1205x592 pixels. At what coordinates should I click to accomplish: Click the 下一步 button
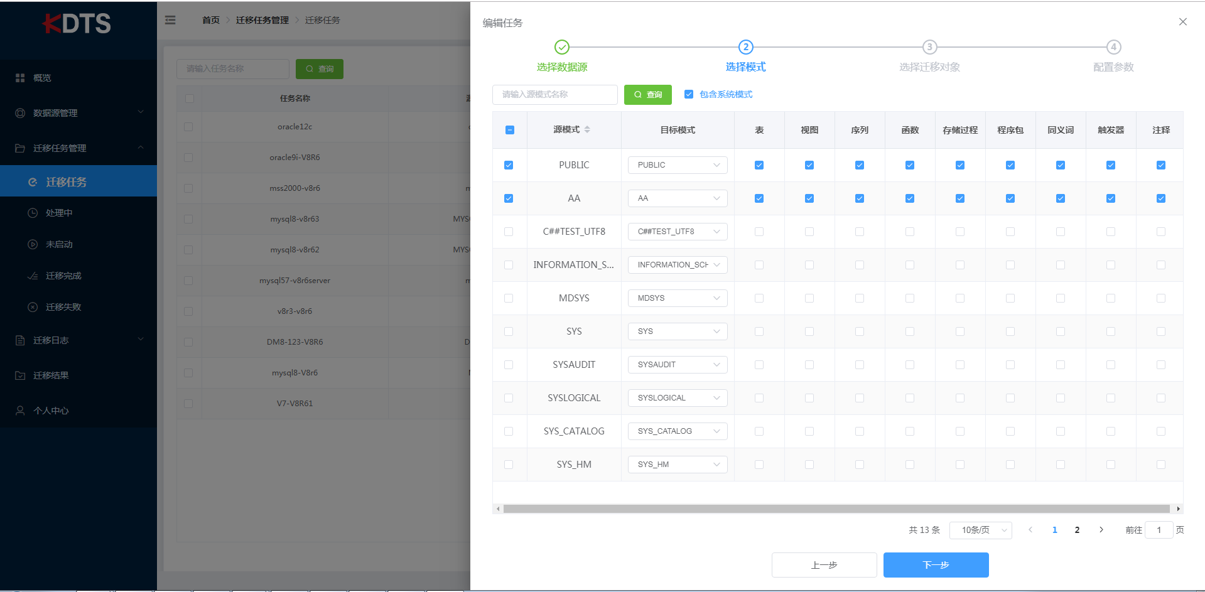coord(936,565)
